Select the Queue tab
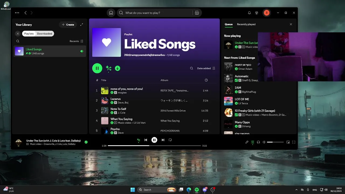 click(x=229, y=24)
